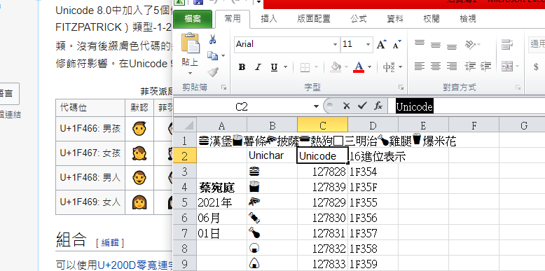
Task: Toggle Italic formatting
Action: pyautogui.click(x=258, y=67)
